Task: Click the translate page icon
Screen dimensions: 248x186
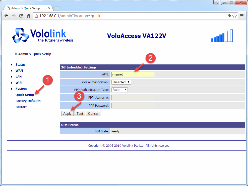Action: tap(229, 16)
